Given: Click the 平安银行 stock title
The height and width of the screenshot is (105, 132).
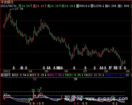Looking at the screenshot, I should click(7, 2).
